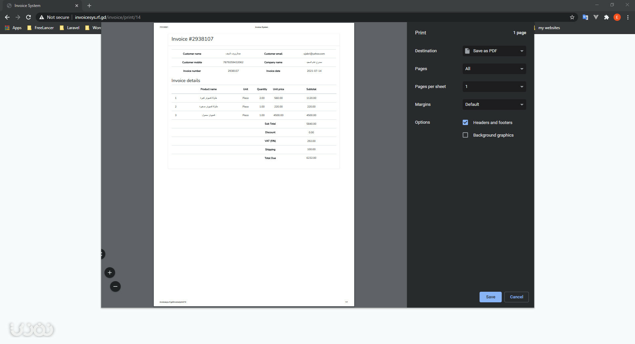
Task: Open the Margins dropdown
Action: point(494,105)
